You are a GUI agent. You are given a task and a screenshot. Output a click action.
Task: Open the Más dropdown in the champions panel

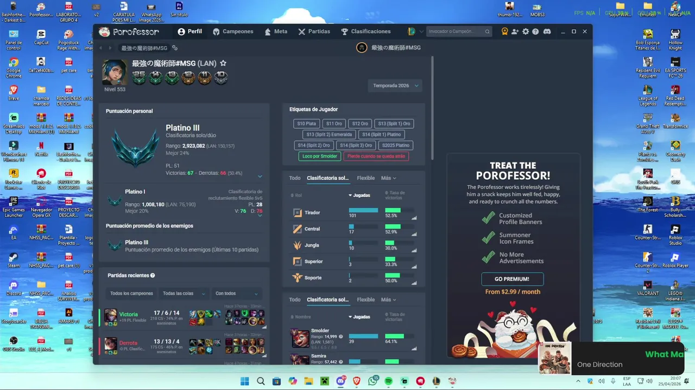click(388, 300)
